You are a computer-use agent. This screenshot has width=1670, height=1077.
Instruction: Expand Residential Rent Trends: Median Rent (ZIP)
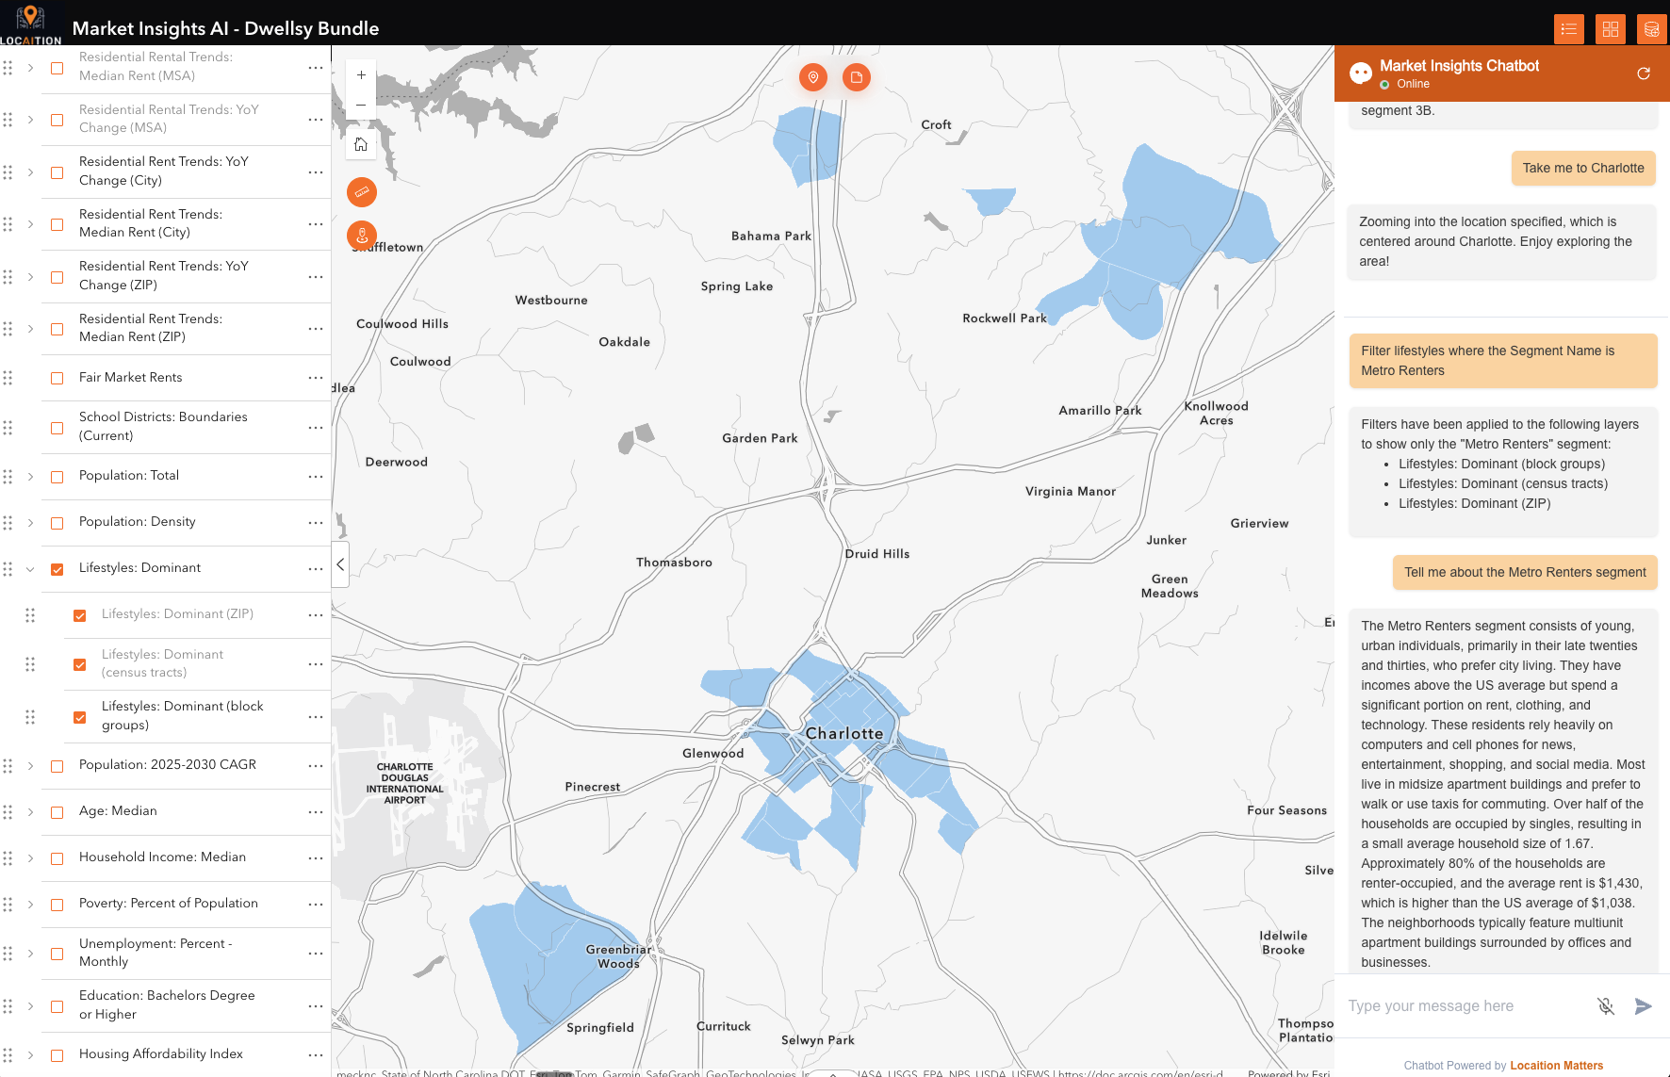point(30,329)
